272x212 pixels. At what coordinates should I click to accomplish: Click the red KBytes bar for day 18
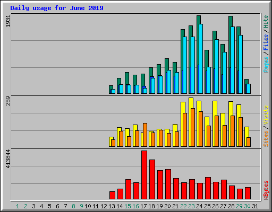pos(152,180)
